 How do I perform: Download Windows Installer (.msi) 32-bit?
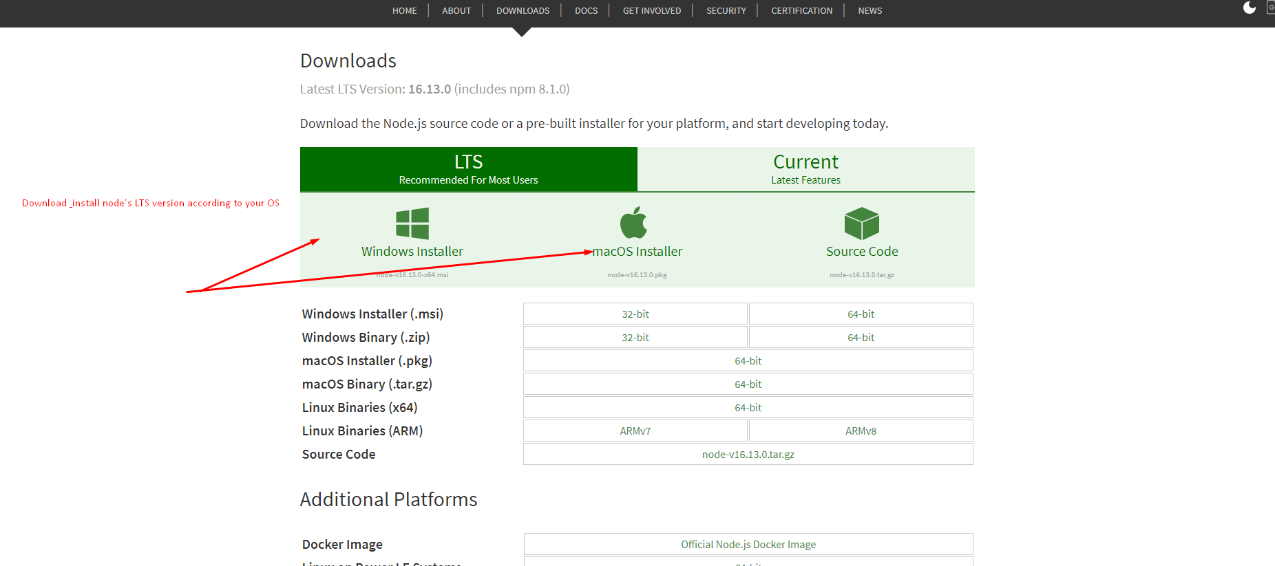635,314
